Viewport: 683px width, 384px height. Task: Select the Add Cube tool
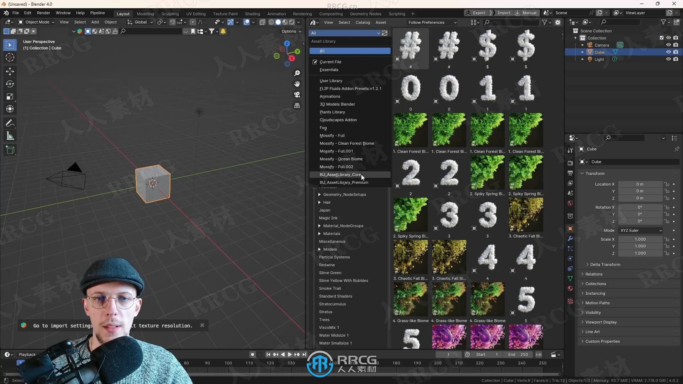10,150
